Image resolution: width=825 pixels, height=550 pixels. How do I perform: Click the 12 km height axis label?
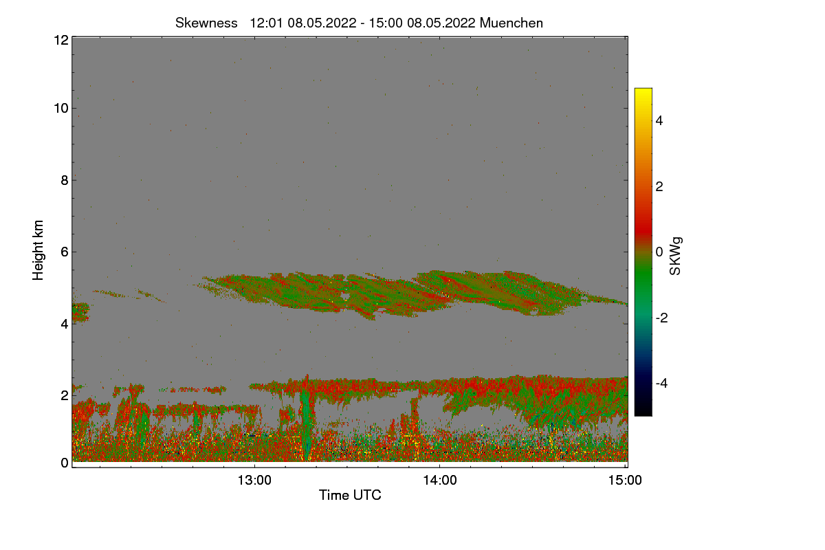pos(60,40)
